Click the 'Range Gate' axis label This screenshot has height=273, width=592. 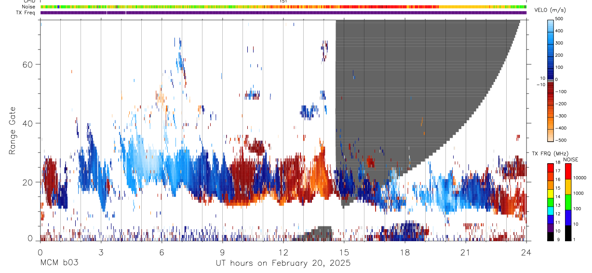coord(12,130)
